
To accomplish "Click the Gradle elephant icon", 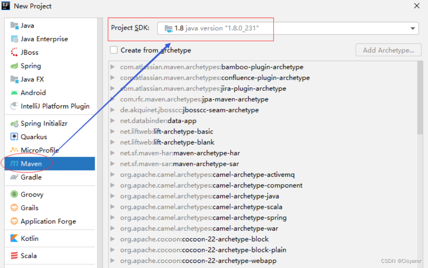I will [x=14, y=177].
